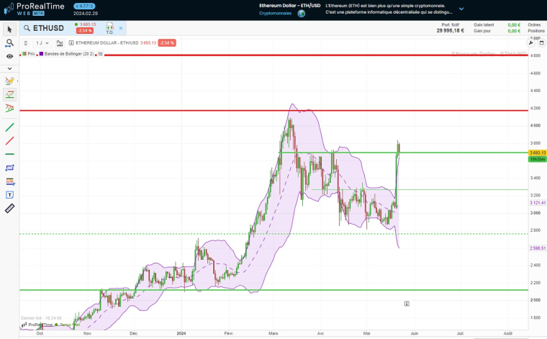Pick the green horizontal line tool
This screenshot has height=339, width=547.
pyautogui.click(x=9, y=154)
